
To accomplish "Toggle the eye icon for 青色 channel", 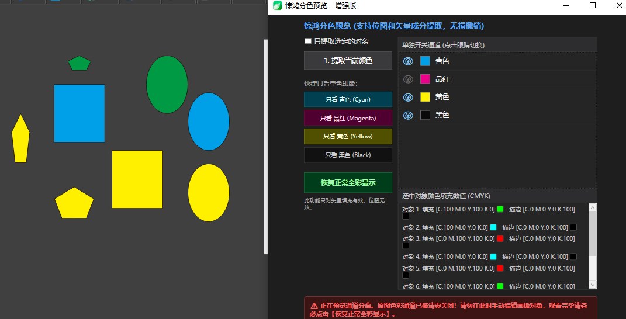I will point(408,61).
